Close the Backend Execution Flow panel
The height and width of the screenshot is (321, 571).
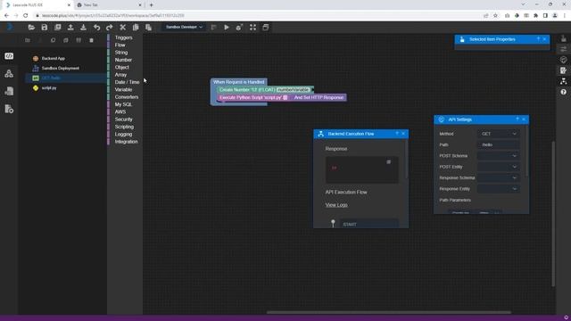(x=403, y=134)
